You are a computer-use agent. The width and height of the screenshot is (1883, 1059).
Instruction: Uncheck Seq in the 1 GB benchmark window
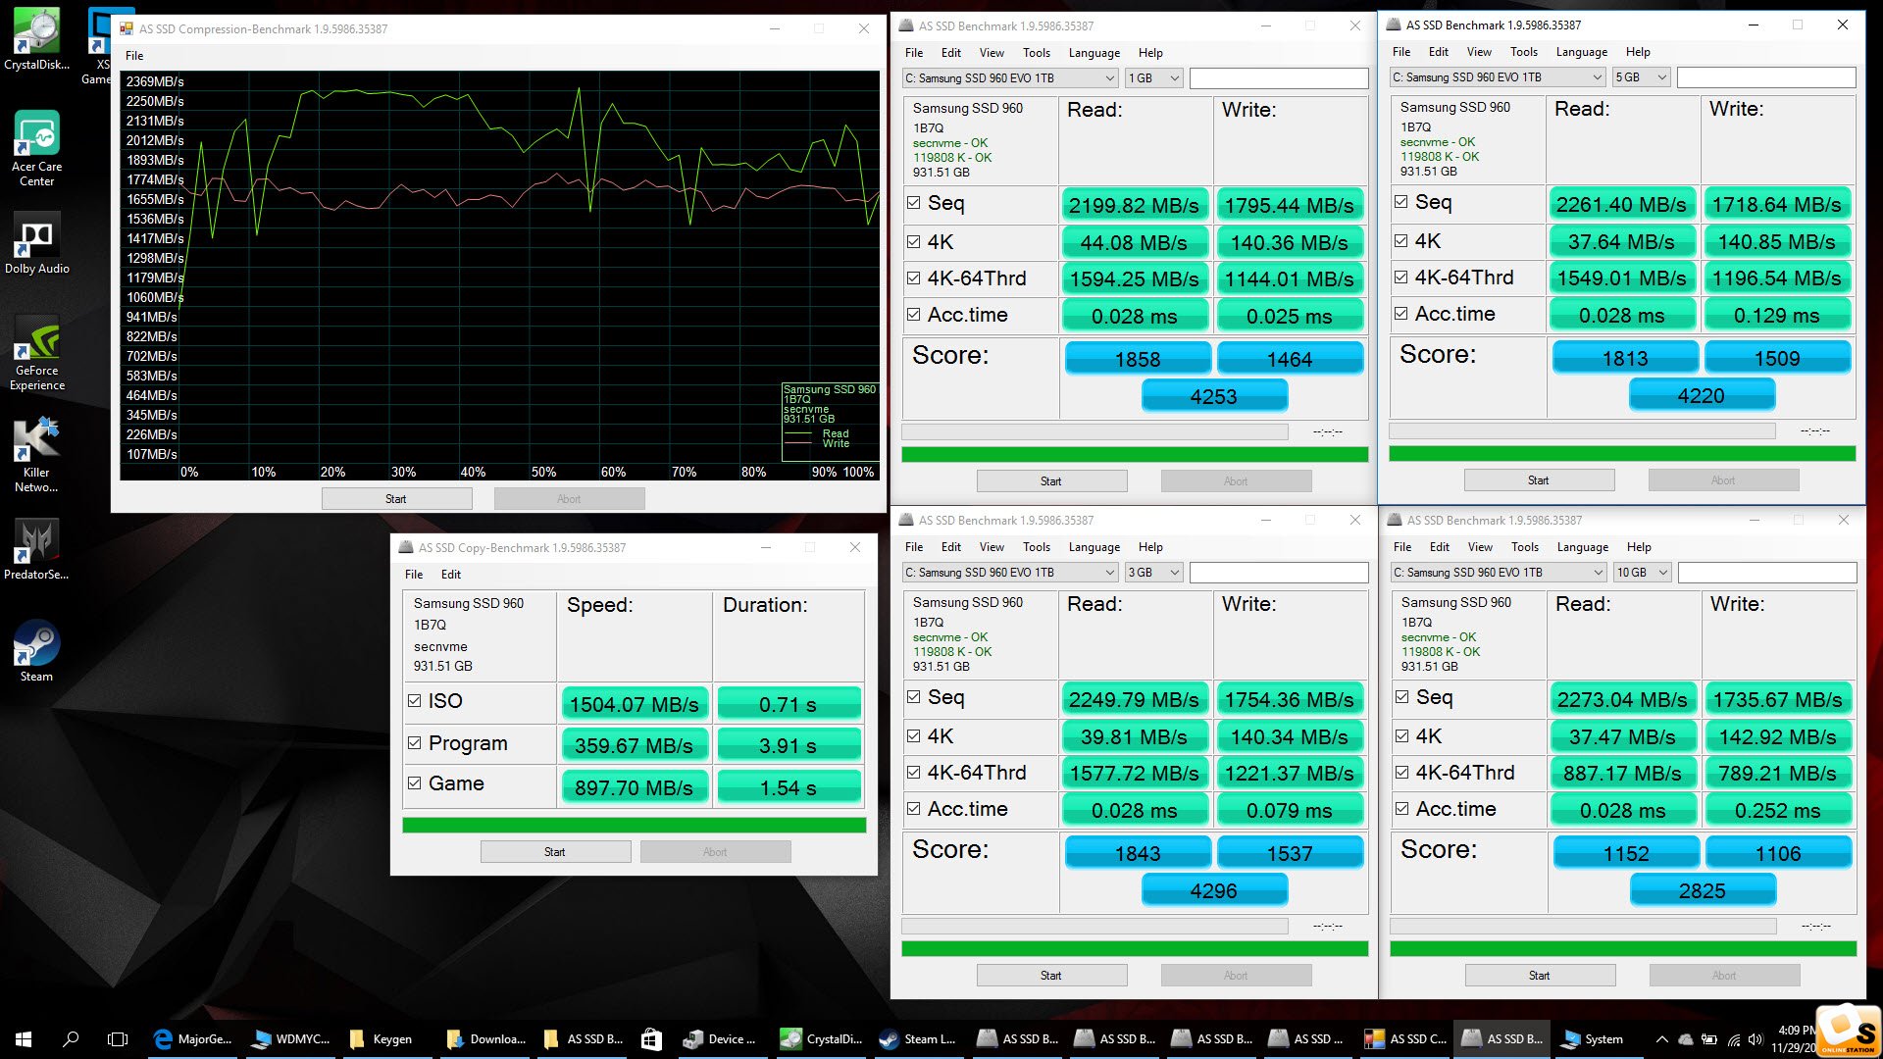click(x=913, y=203)
